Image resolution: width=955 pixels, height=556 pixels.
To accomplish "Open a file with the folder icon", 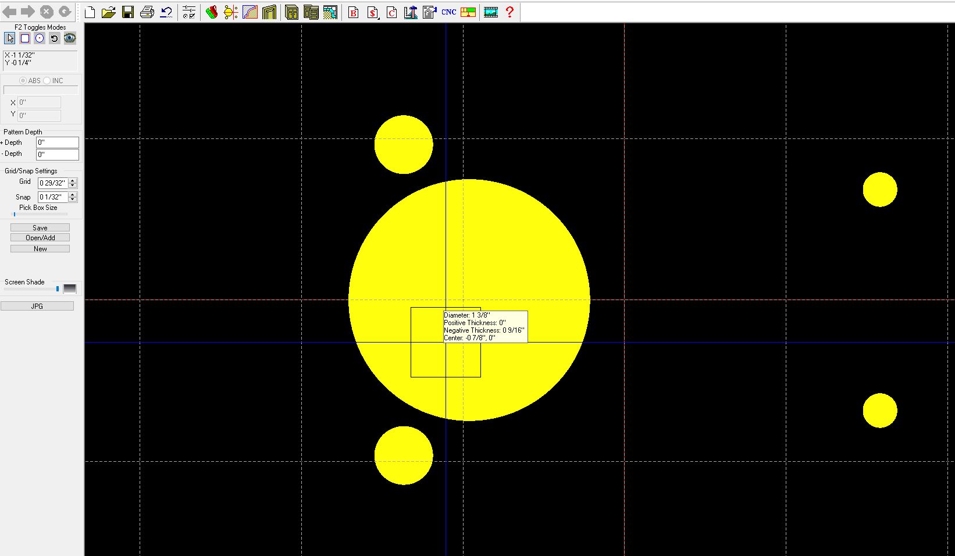I will [x=108, y=12].
